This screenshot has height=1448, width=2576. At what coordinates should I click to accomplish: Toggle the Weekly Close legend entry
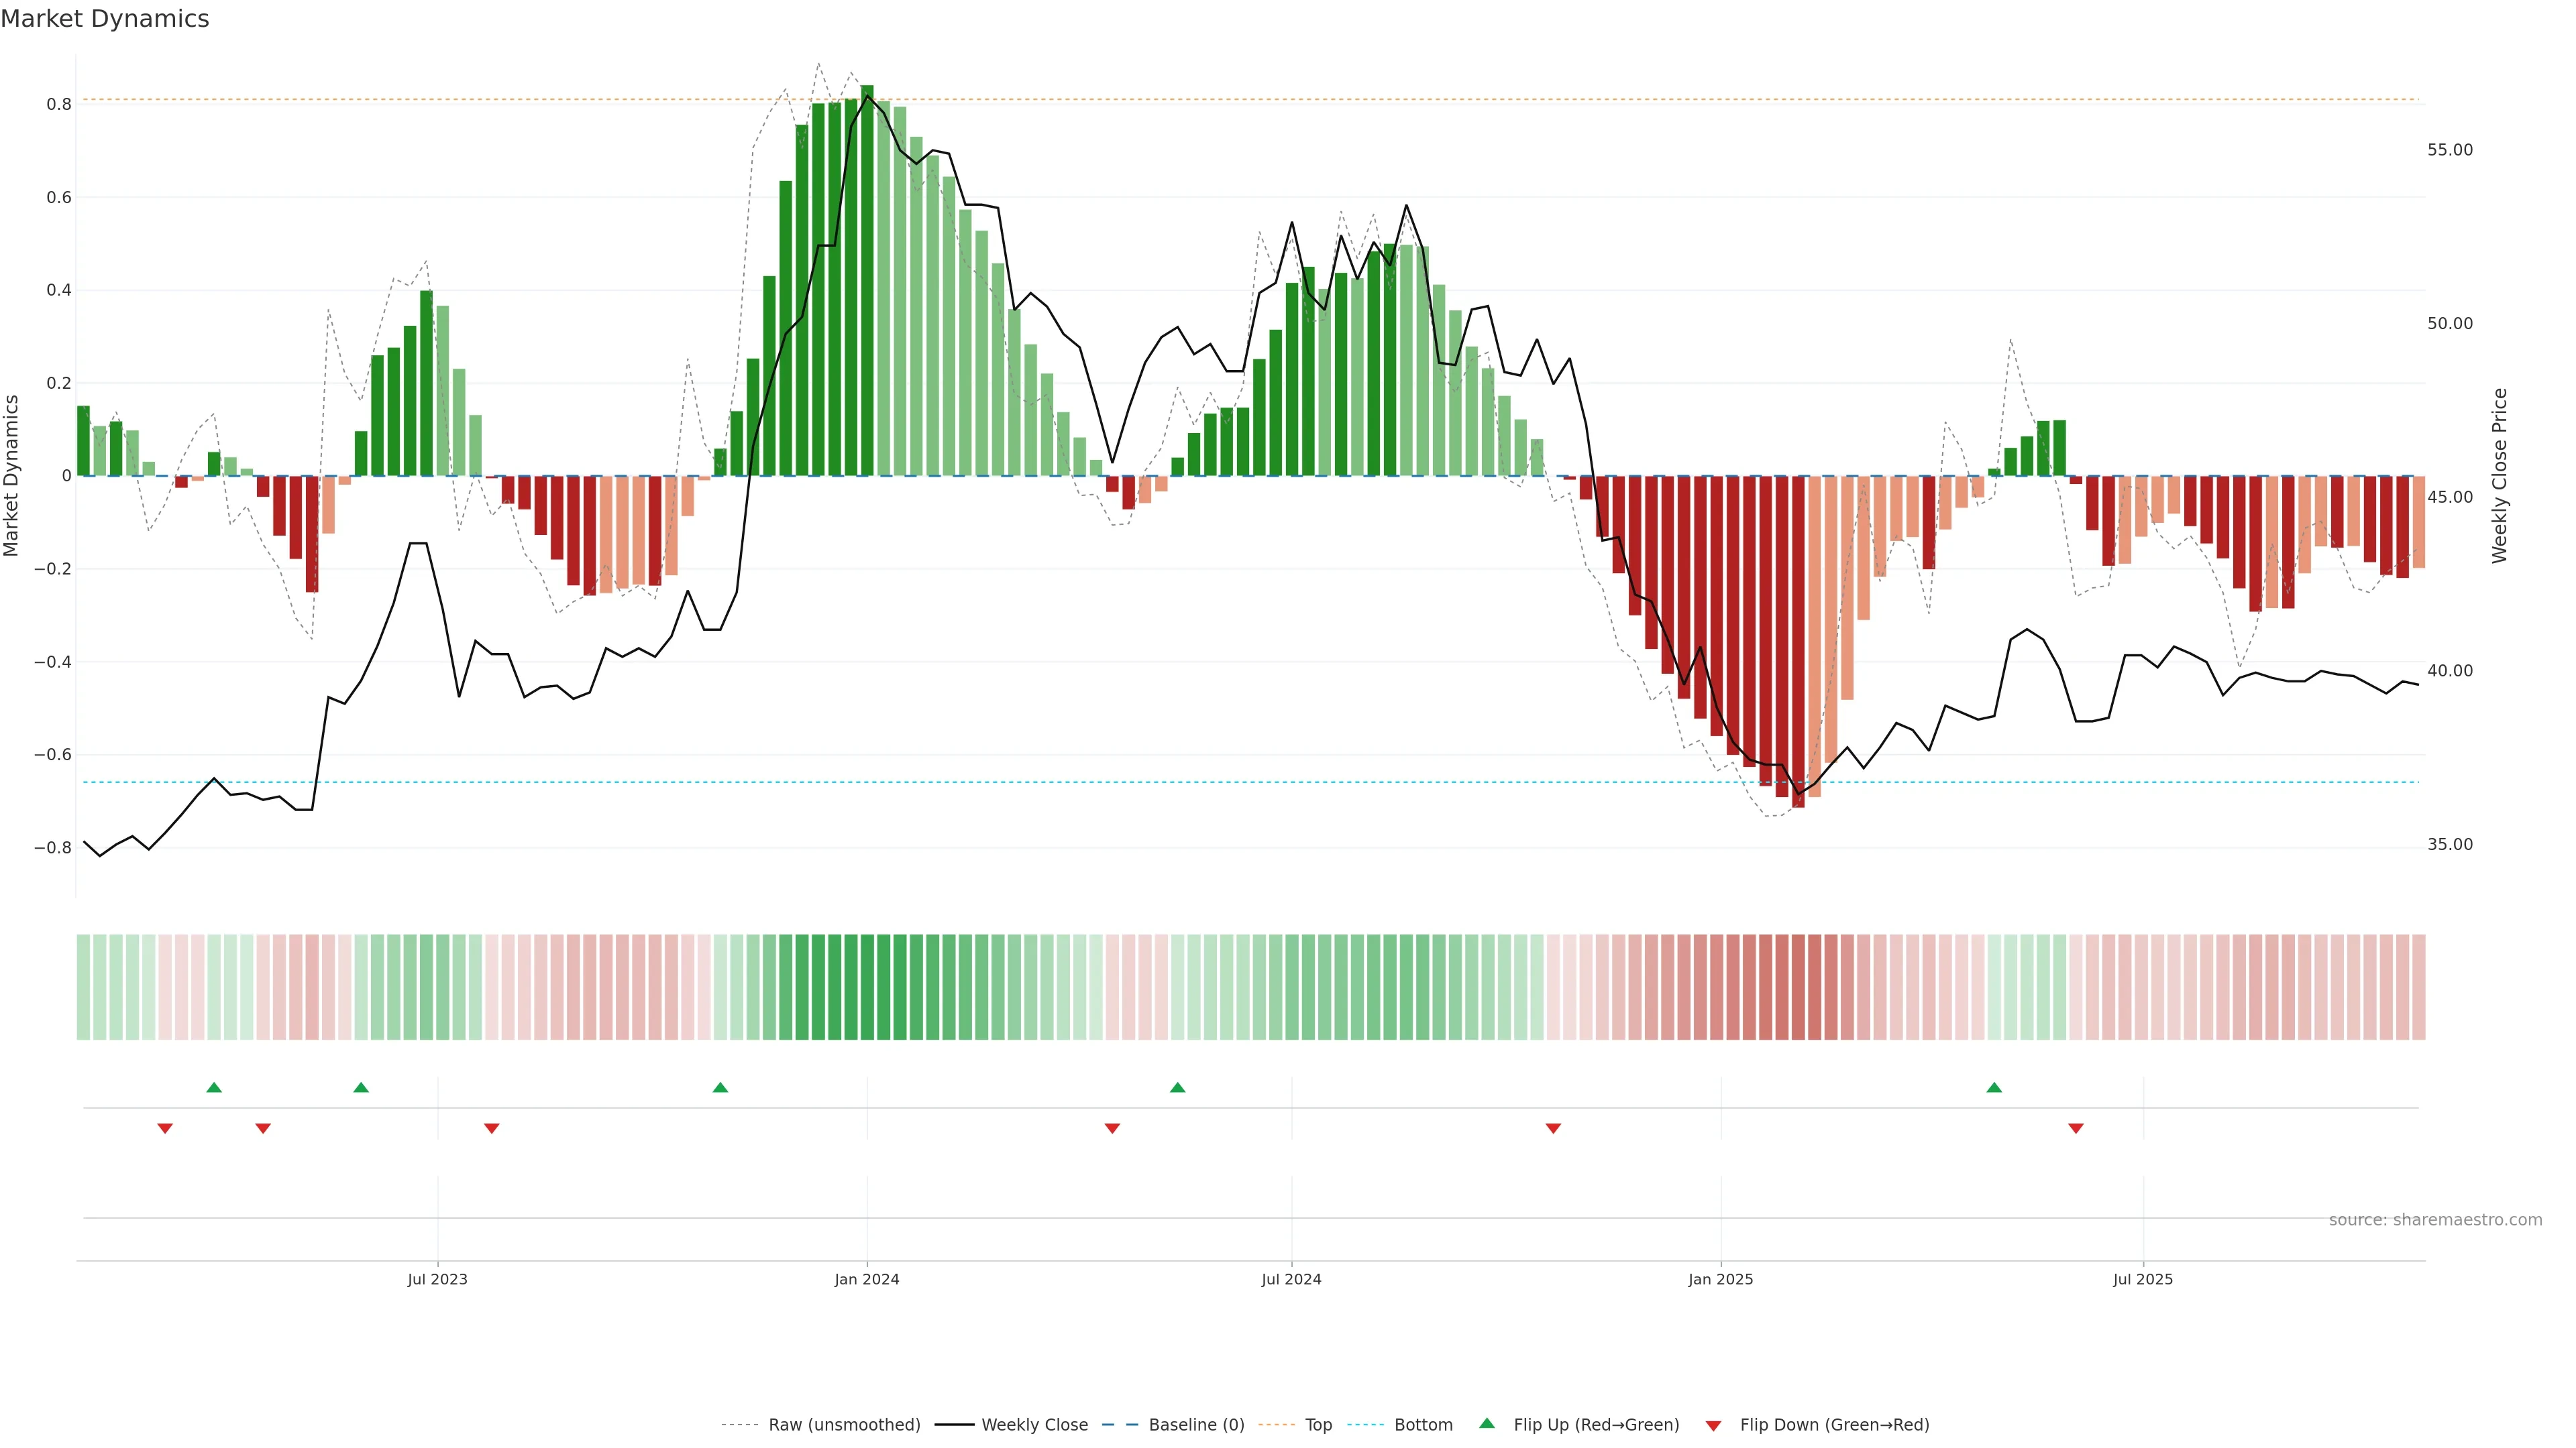click(1034, 1424)
